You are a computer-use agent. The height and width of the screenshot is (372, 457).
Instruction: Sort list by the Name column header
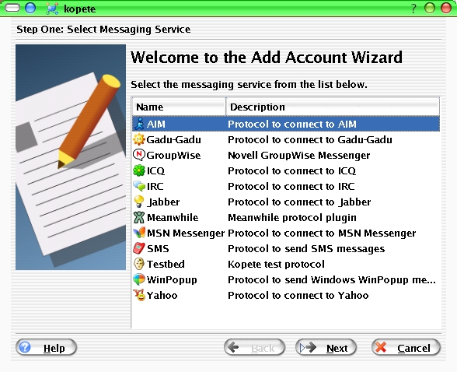pos(179,107)
